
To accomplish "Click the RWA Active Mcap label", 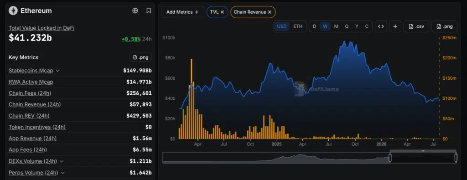I will (31, 82).
